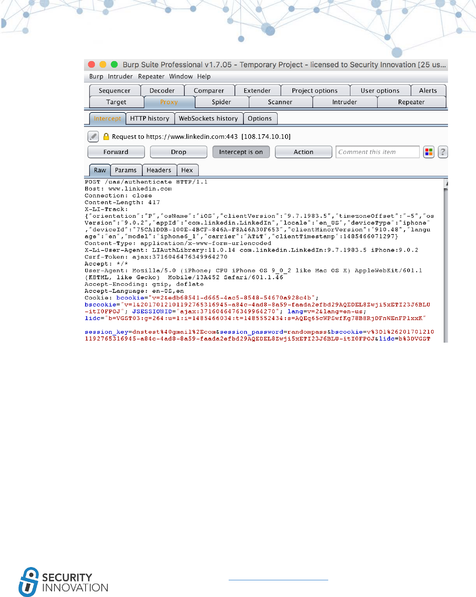The width and height of the screenshot is (476, 597).
Task: Switch to the Params view tab
Action: [126, 170]
